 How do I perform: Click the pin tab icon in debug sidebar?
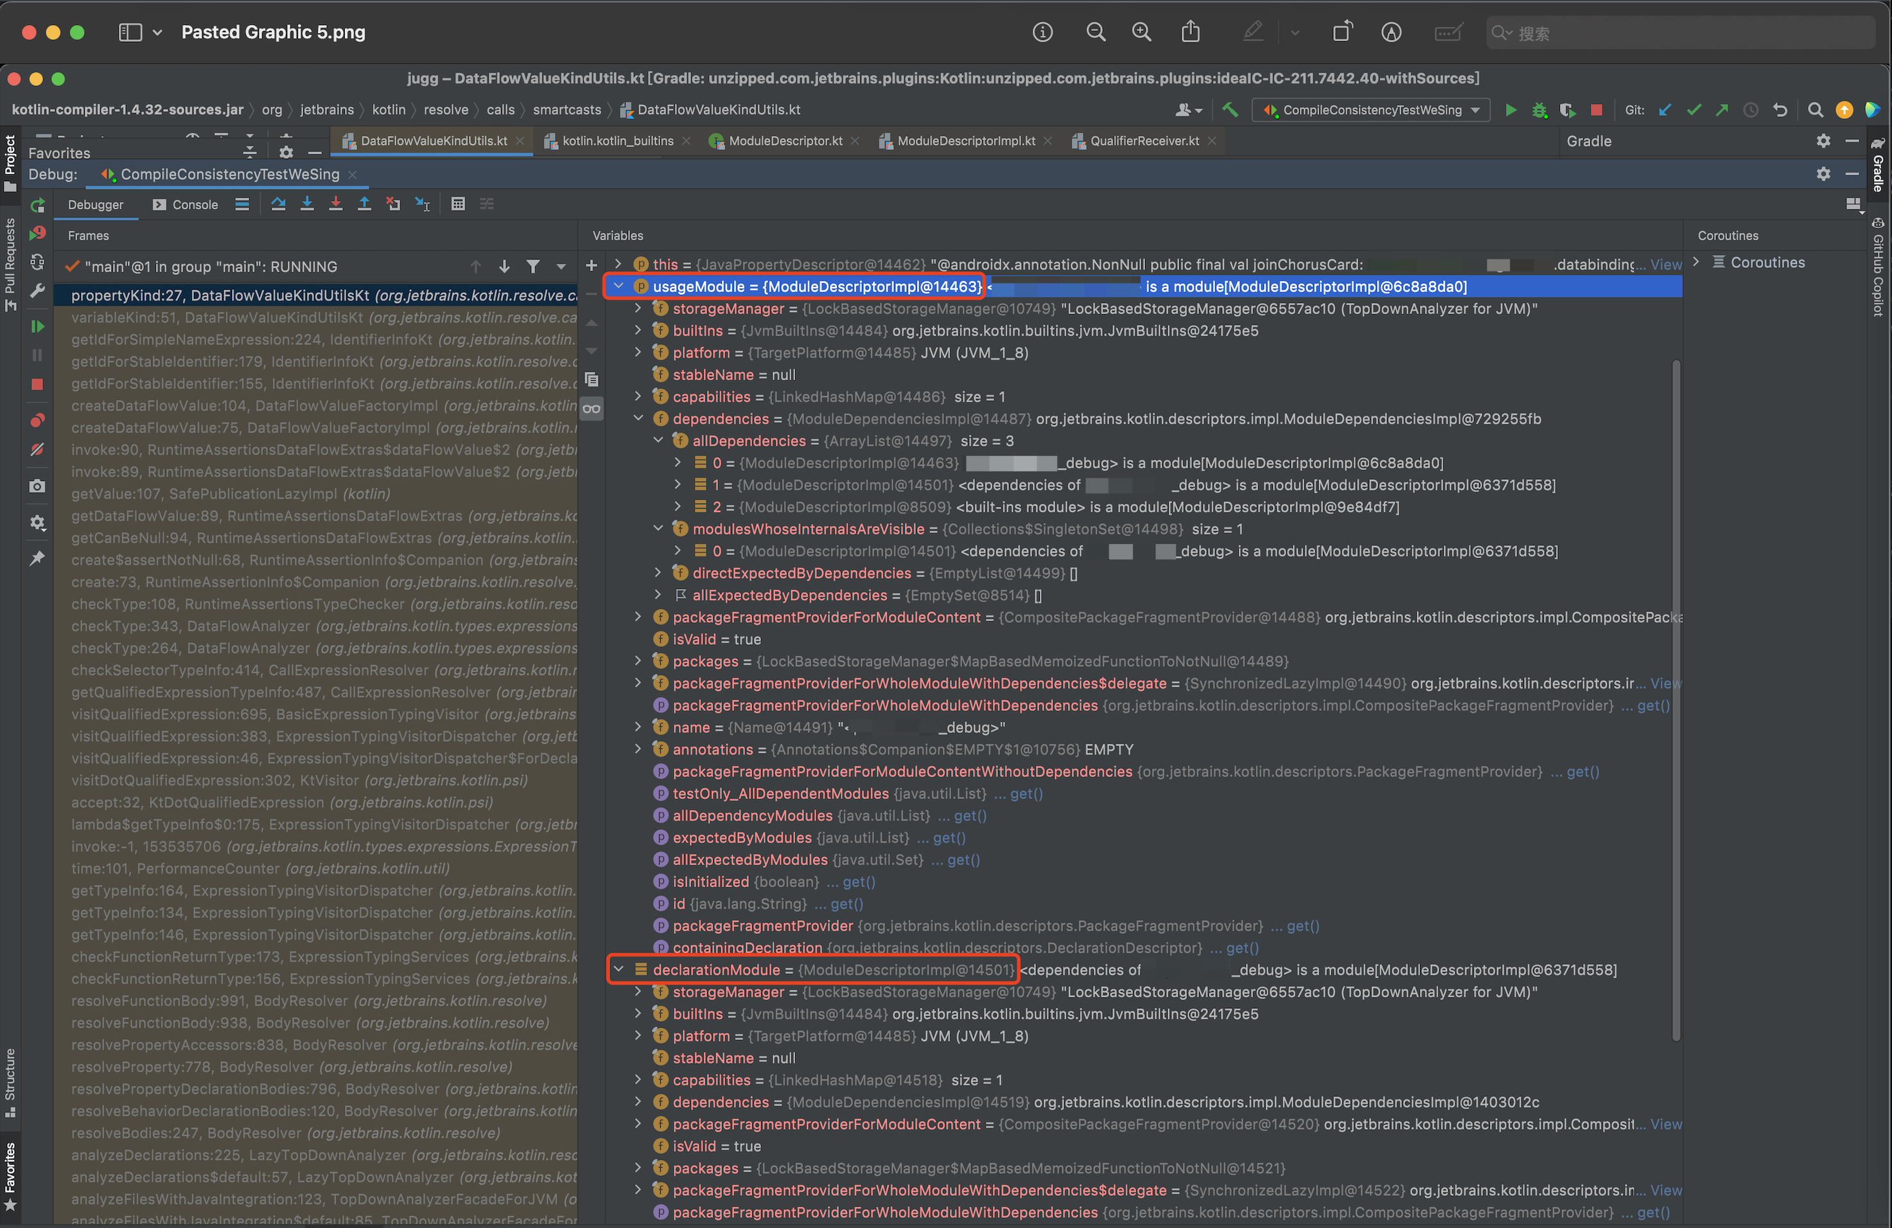pyautogui.click(x=37, y=558)
